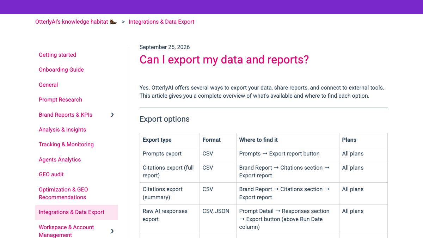Open Optimization & GEO Recommendations link
Viewport: 423px width, 238px height.
(x=63, y=193)
